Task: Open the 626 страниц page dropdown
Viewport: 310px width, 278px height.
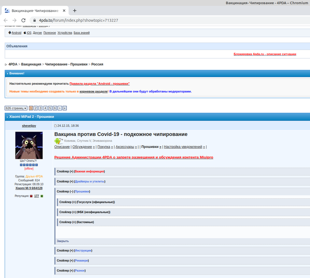Action: pyautogui.click(x=16, y=108)
